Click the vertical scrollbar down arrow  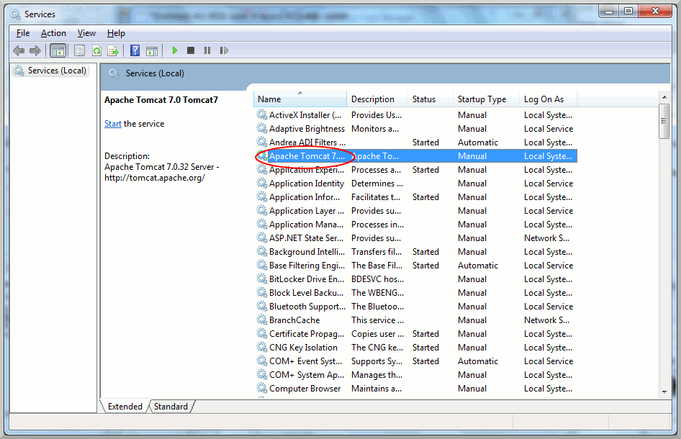(x=664, y=392)
